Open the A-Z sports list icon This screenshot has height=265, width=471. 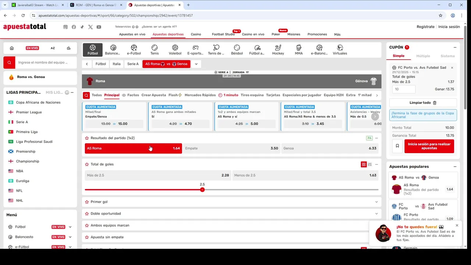53,48
